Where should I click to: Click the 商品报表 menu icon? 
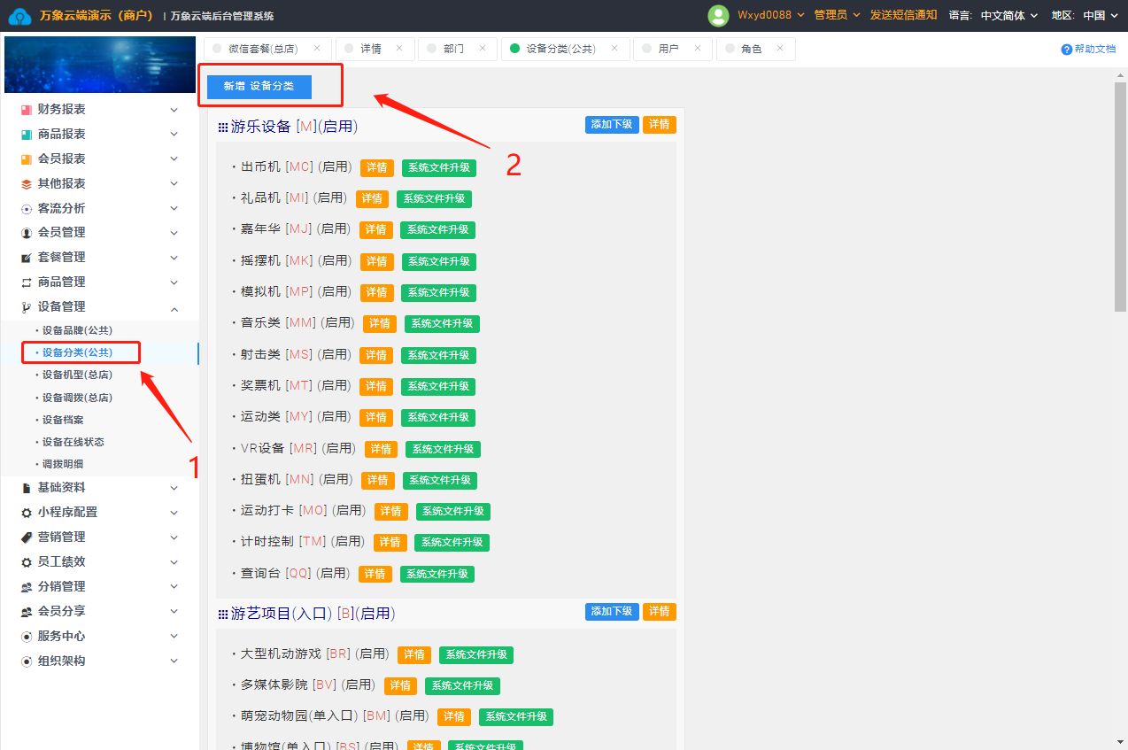pos(27,135)
